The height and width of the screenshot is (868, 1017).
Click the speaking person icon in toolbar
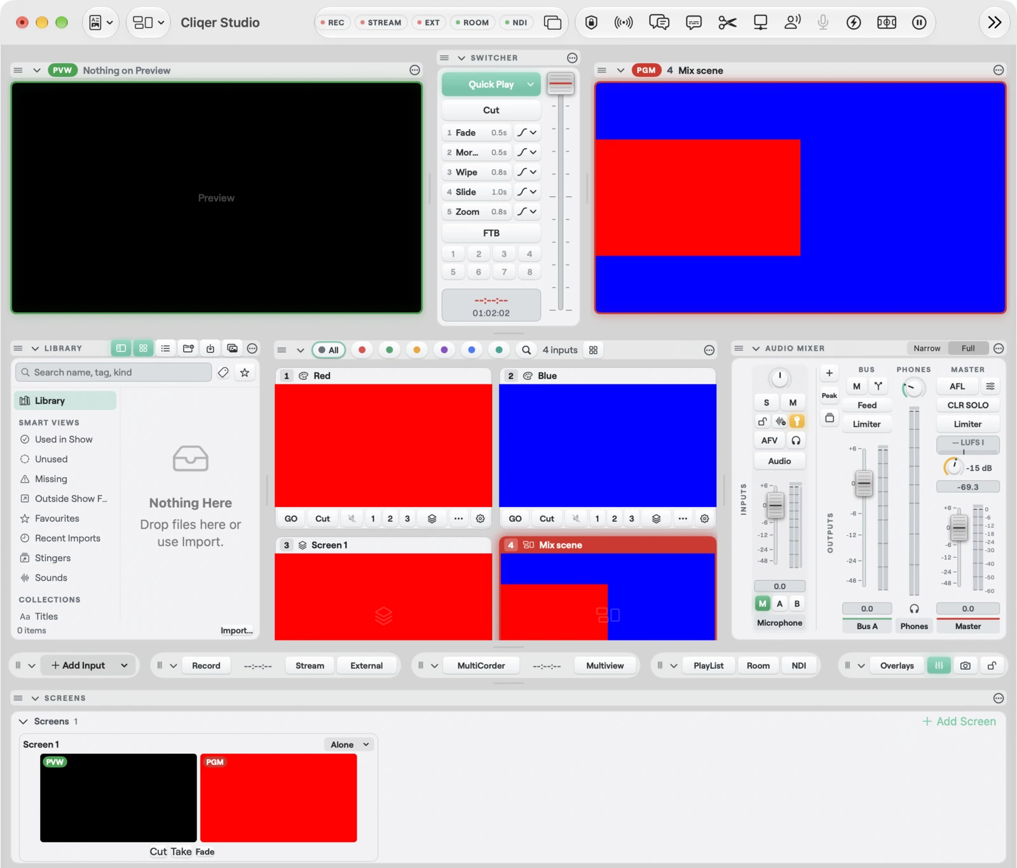point(793,23)
